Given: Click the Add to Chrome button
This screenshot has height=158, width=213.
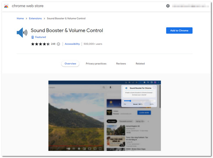Looking at the screenshot, I should click(179, 31).
